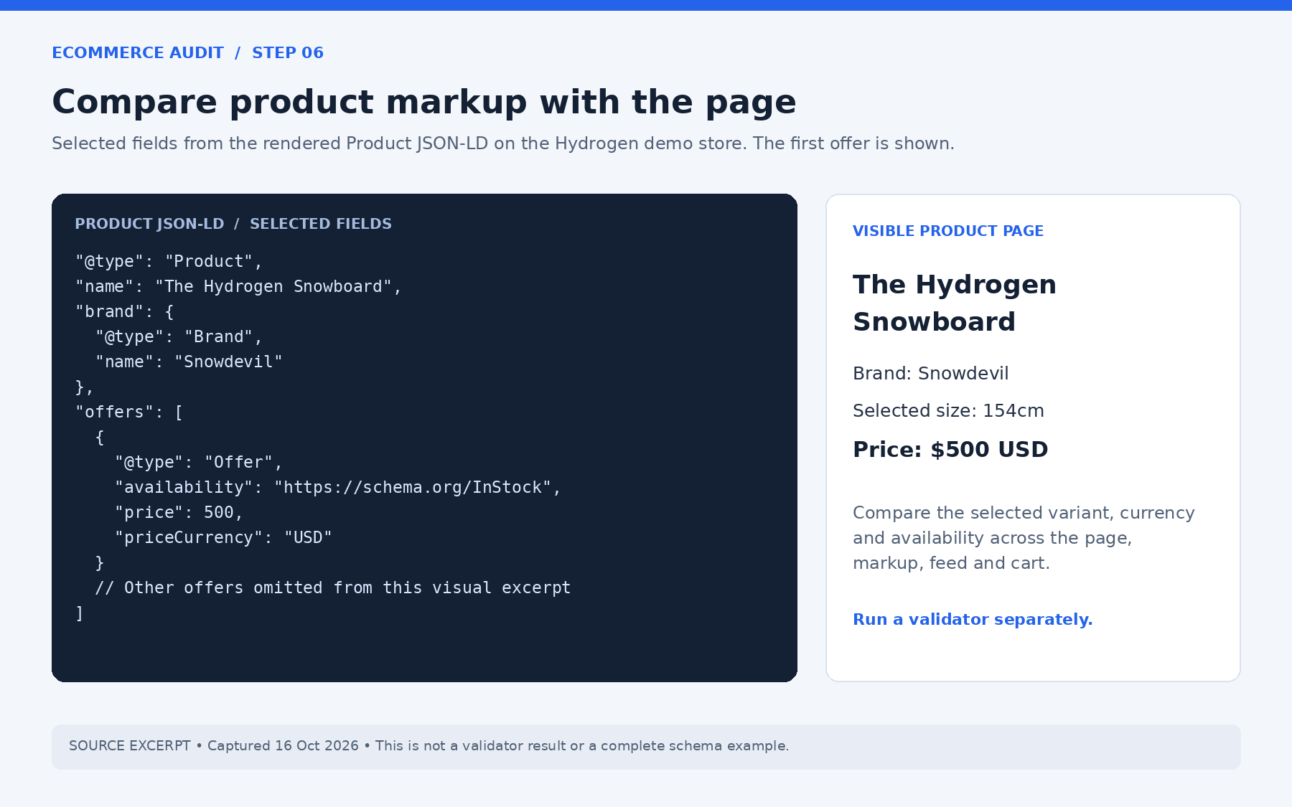Select the code line "price": 500

pyautogui.click(x=179, y=512)
